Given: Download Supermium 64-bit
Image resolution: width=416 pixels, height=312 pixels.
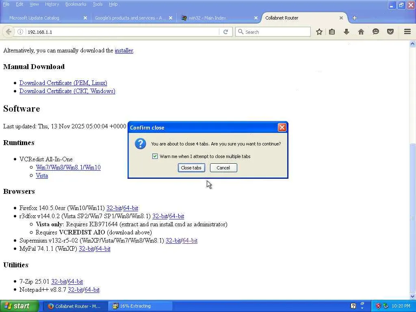Looking at the screenshot, I should coord(190,240).
